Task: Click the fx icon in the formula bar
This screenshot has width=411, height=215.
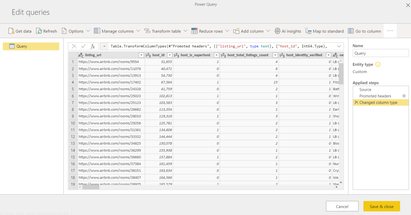Action: 93,46
